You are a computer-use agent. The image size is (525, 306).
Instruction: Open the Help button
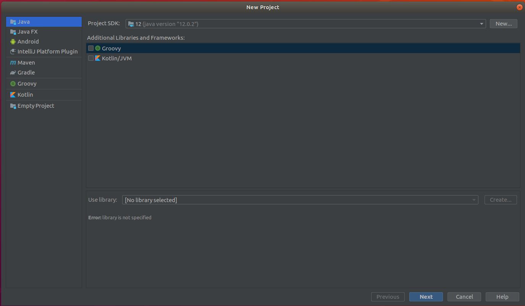[502, 297]
